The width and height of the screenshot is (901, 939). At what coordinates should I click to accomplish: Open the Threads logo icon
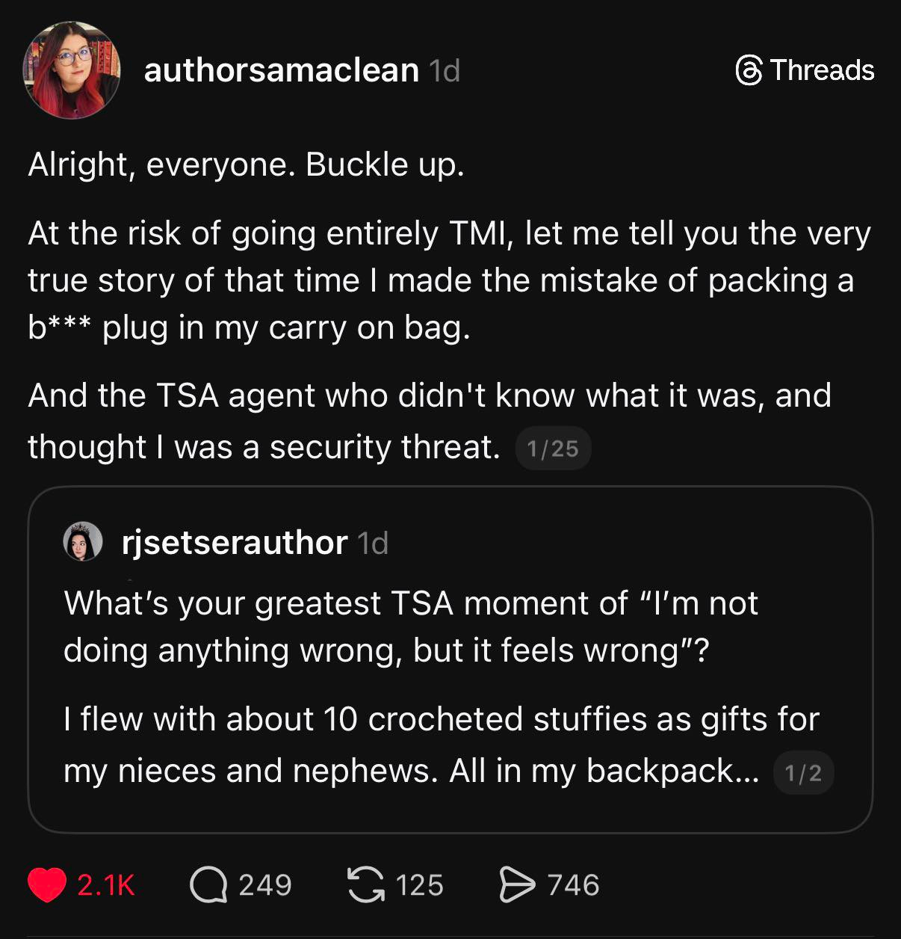(749, 71)
